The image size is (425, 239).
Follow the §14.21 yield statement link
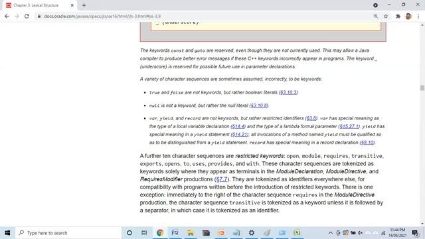(240, 134)
